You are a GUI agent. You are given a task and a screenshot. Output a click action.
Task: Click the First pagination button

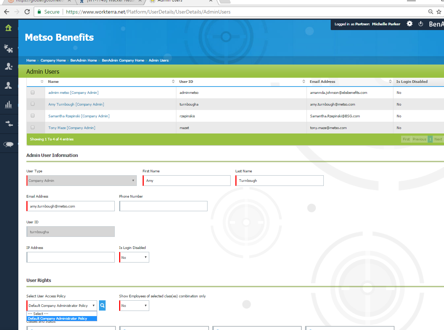(406, 139)
